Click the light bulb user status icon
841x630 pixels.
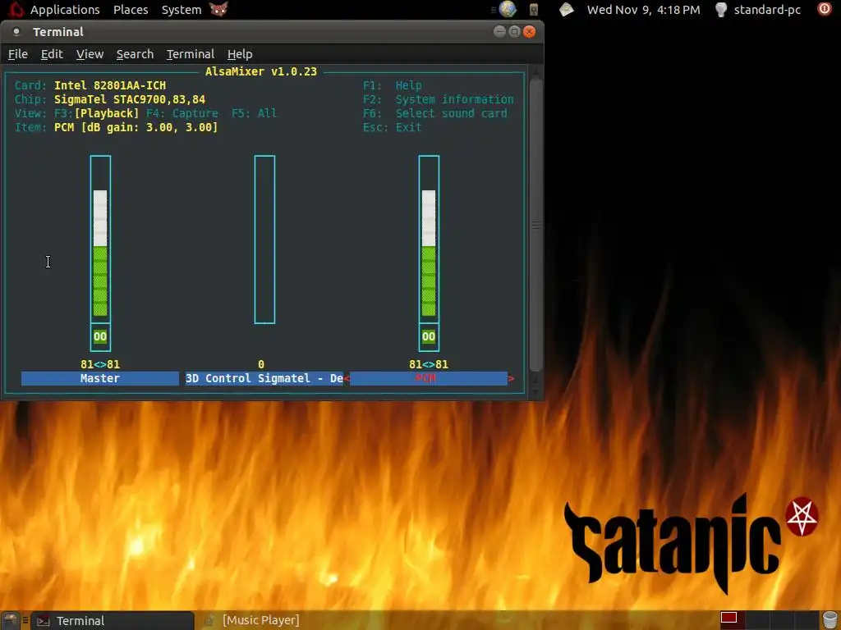pyautogui.click(x=721, y=9)
